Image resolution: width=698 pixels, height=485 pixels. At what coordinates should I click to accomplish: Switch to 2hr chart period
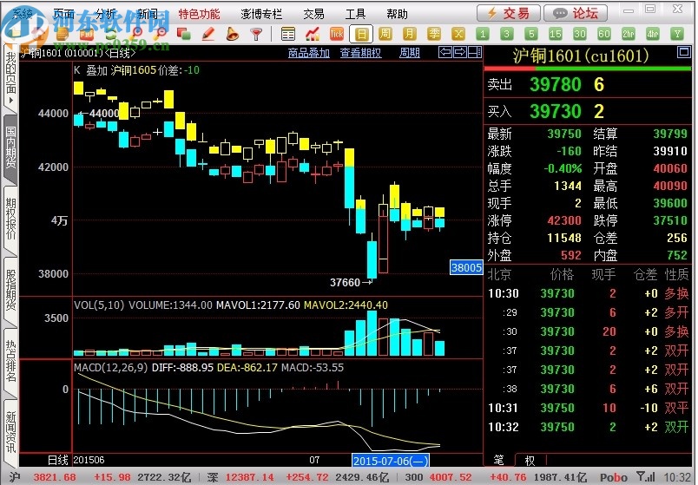pyautogui.click(x=628, y=34)
